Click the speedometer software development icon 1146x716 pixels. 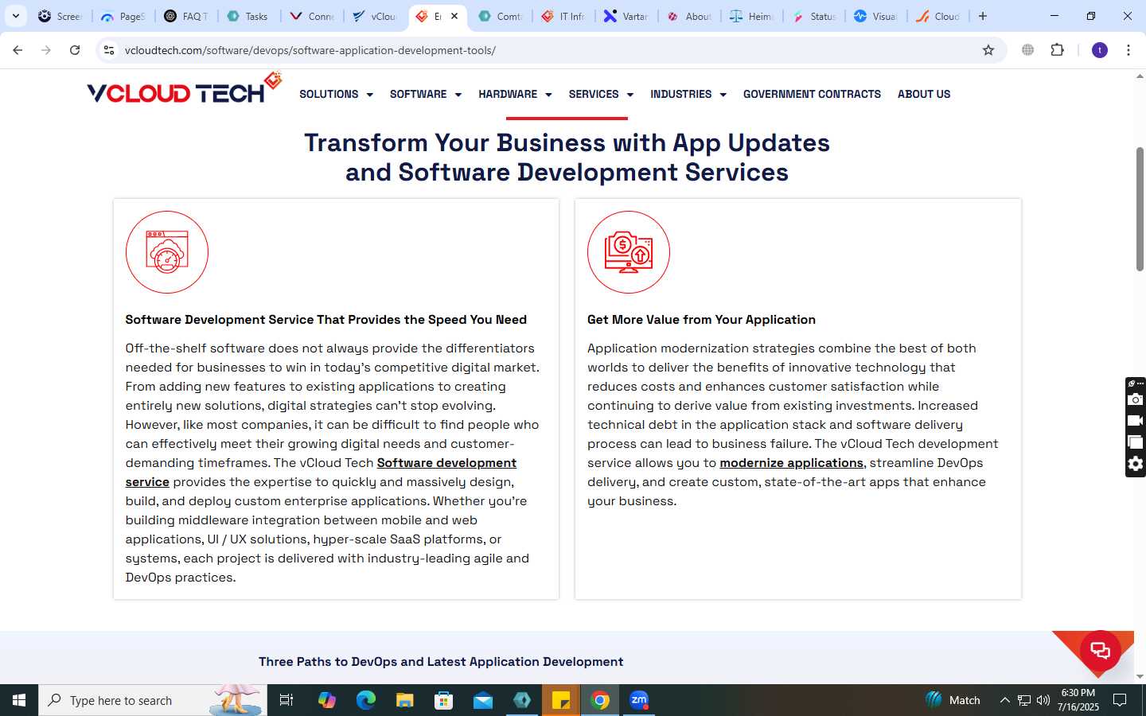point(167,252)
